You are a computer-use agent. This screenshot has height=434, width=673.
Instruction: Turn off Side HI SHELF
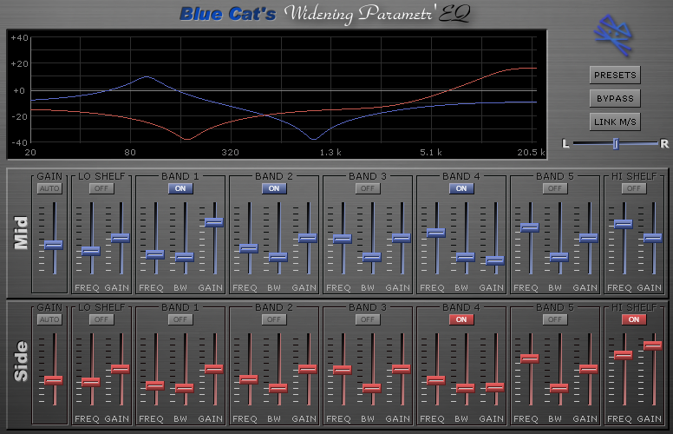point(634,319)
